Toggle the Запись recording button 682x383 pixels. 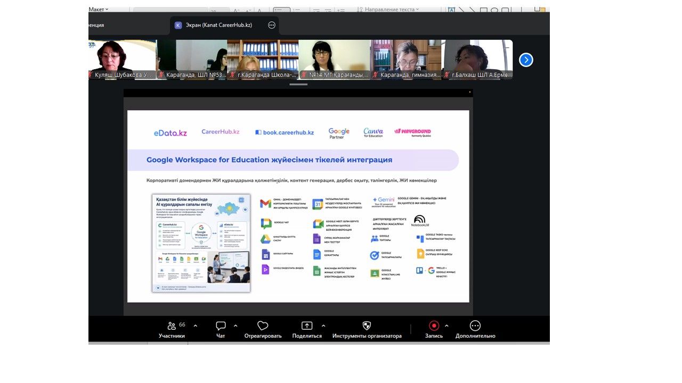pos(434,330)
